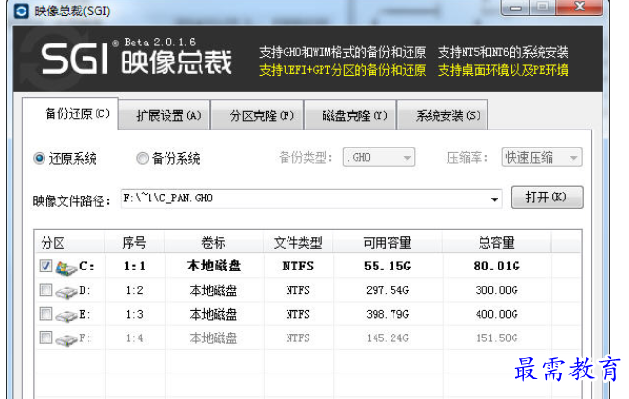Click the 145.24G available capacity cell
629x399 pixels.
point(388,338)
